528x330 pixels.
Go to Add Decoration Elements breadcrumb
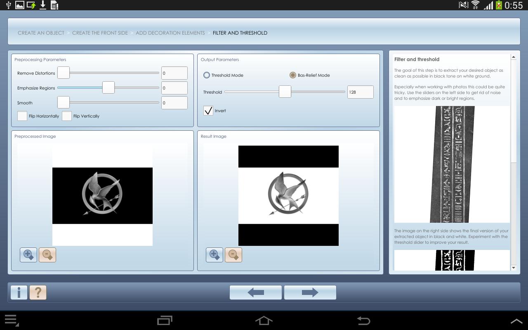[x=170, y=33]
